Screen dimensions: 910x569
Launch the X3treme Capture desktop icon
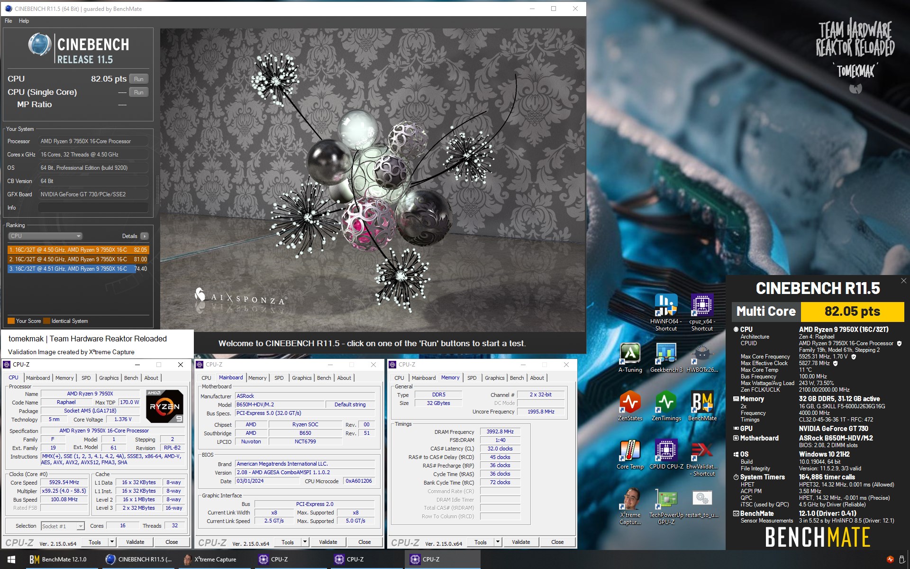630,506
